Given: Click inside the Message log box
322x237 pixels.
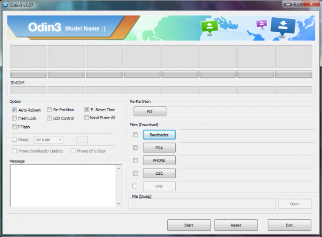Looking at the screenshot, I should (63, 186).
